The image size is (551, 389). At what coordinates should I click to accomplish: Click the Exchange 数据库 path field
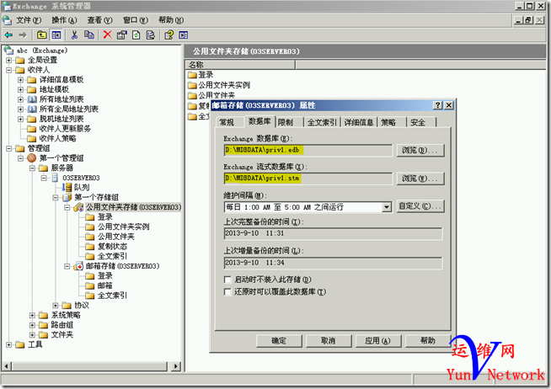pyautogui.click(x=308, y=150)
